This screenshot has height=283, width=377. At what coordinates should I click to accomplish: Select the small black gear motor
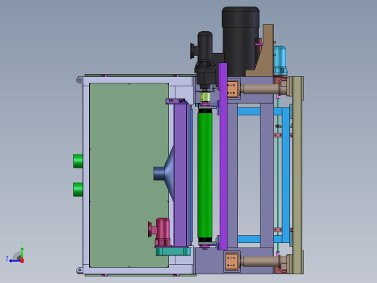[x=205, y=60]
